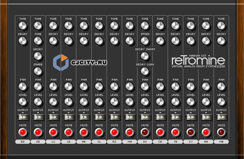
Task: Click the reTromine logo
Action: click(198, 61)
